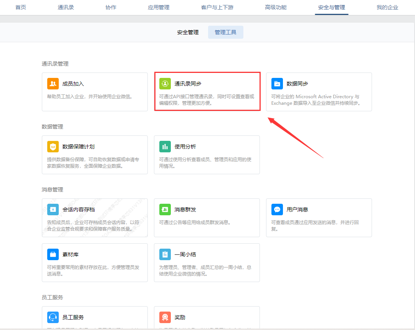The image size is (415, 330).
Task: Click the blue 素材库 briefcase icon
Action: pos(53,254)
